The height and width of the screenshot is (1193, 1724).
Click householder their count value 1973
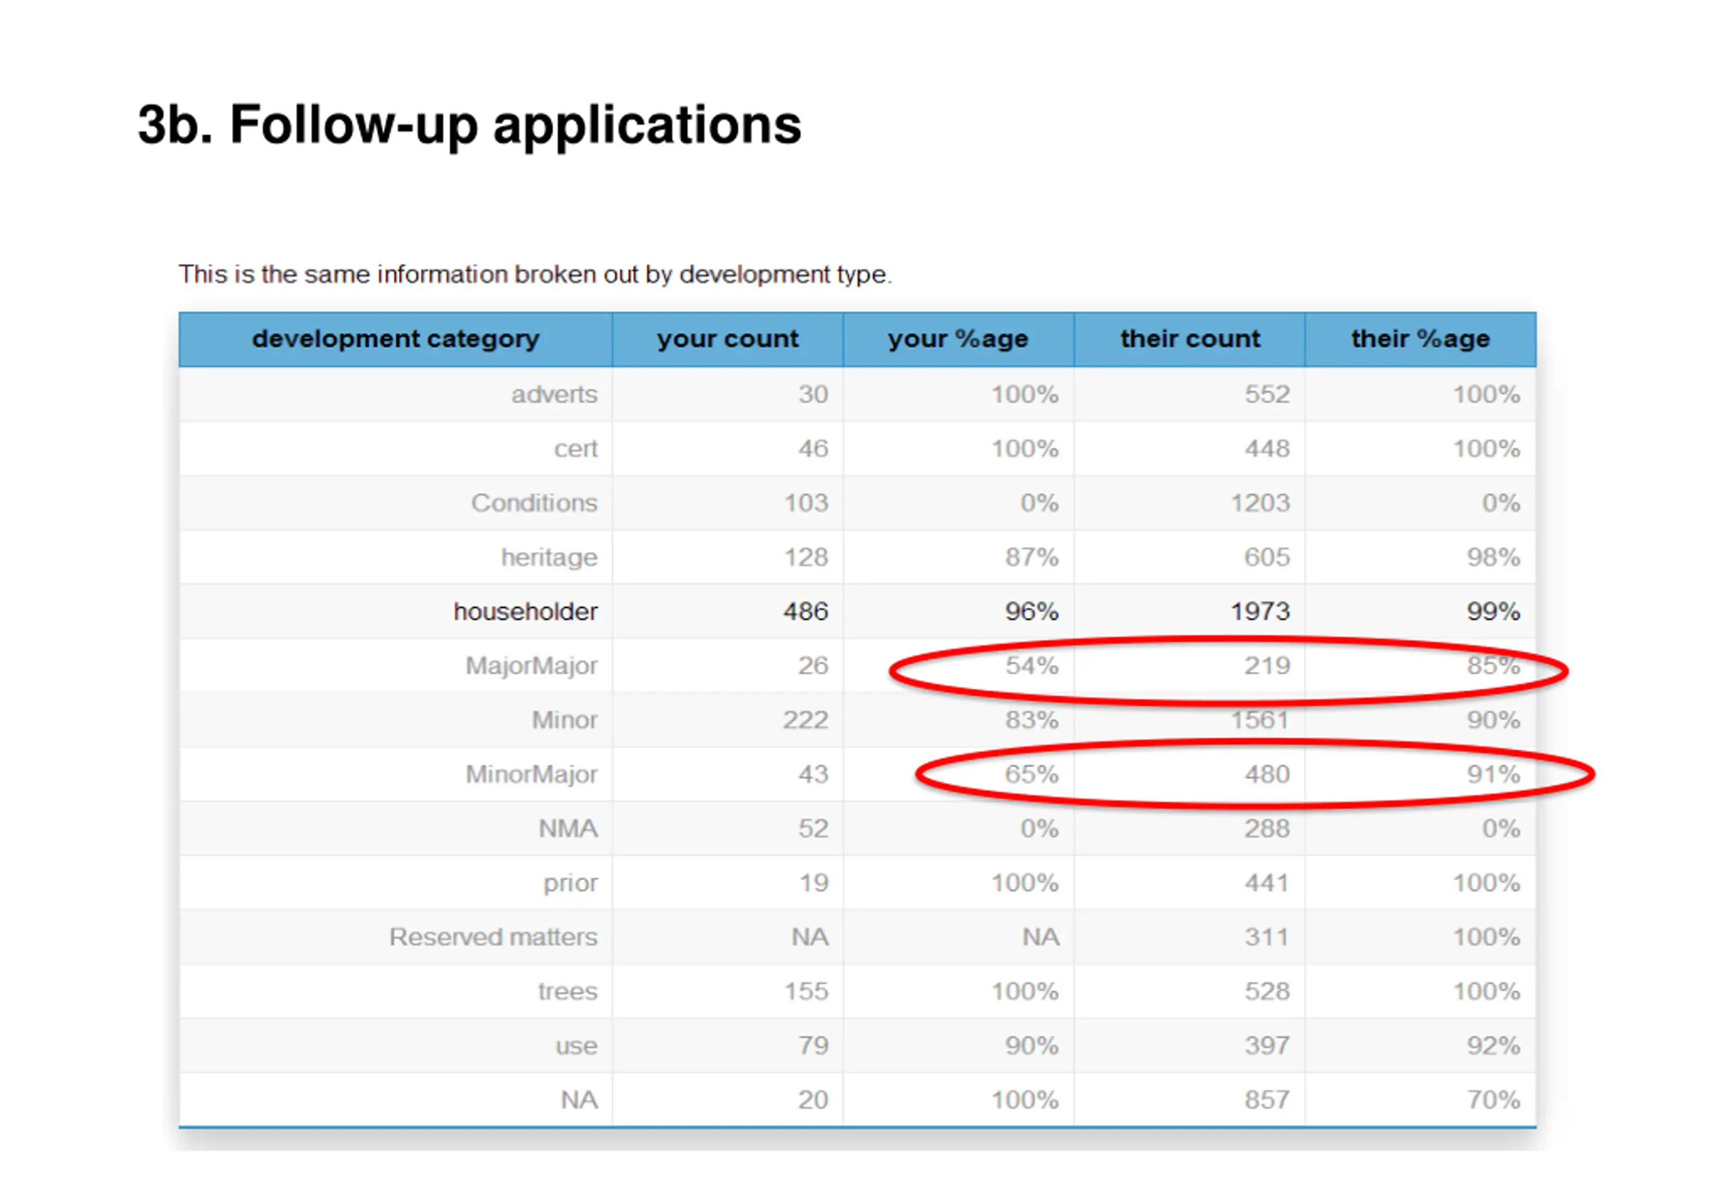click(x=1261, y=611)
